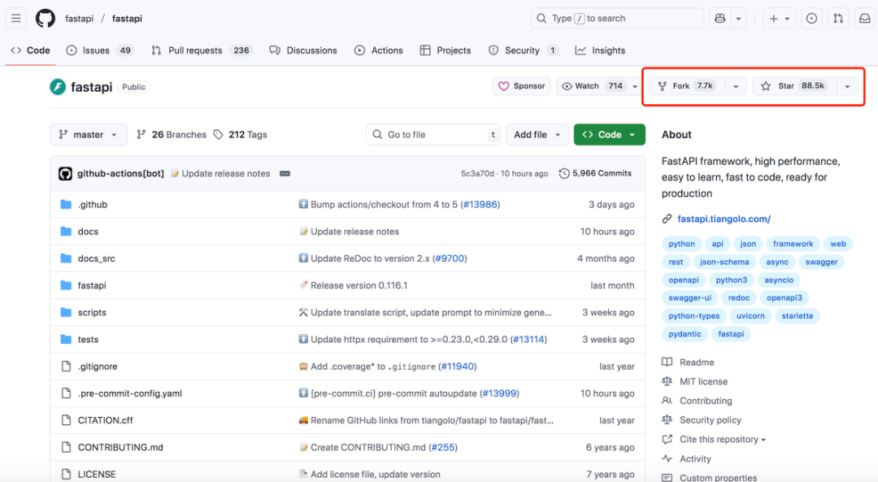Open the Actions tab

(379, 50)
